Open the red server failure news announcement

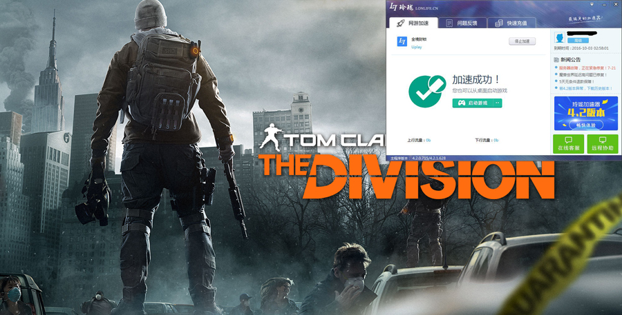(x=587, y=68)
